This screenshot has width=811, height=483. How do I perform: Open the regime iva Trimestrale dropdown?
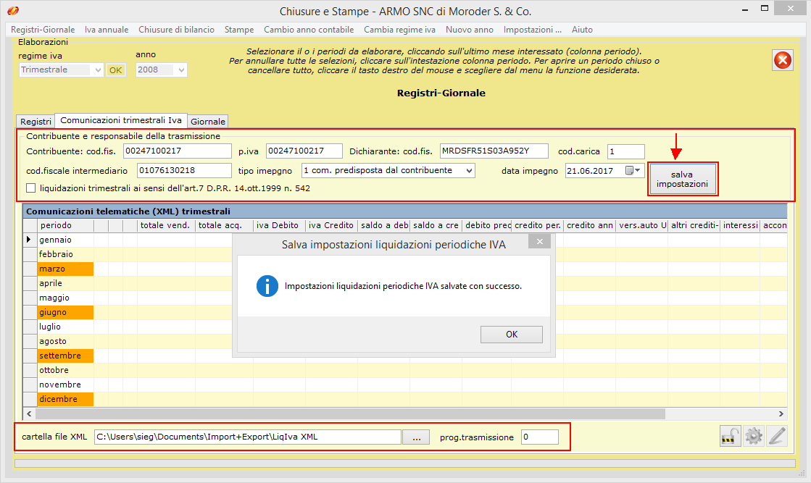tap(98, 70)
